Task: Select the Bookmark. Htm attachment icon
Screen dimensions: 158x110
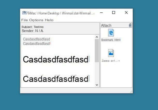Action: tap(111, 33)
